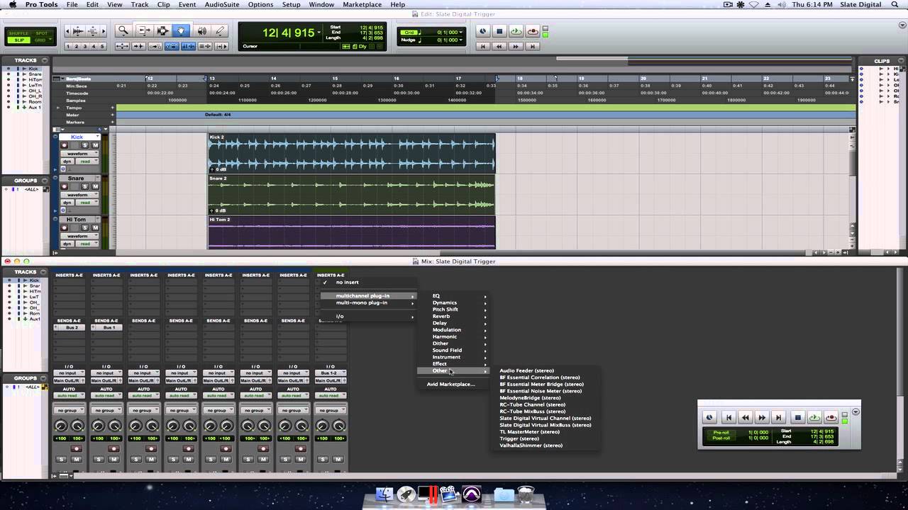Image resolution: width=908 pixels, height=510 pixels.
Task: Enable Shuffle edit mode
Action: tap(18, 33)
